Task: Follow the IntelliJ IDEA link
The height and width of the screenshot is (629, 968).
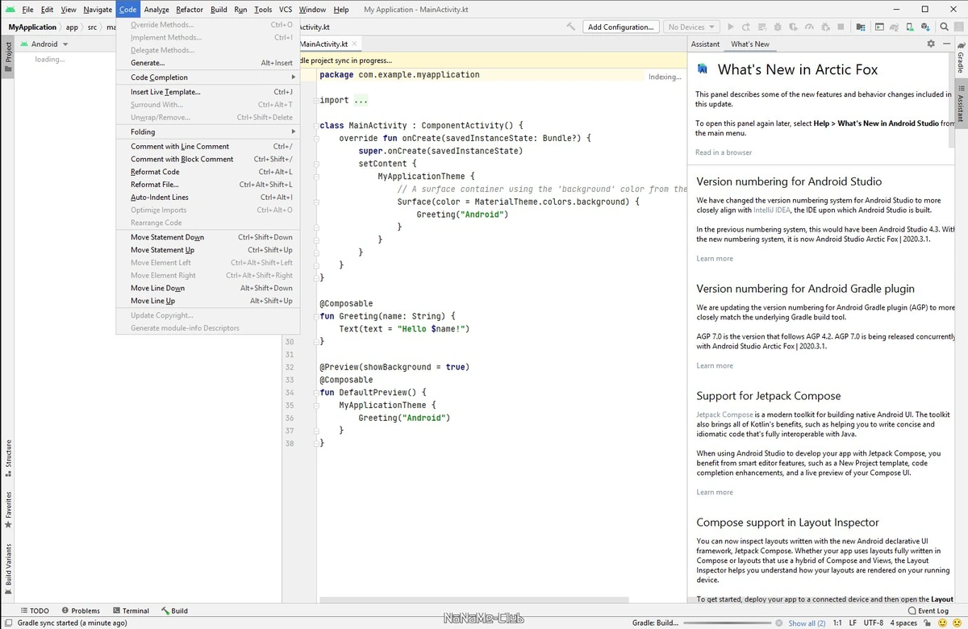Action: coord(774,209)
